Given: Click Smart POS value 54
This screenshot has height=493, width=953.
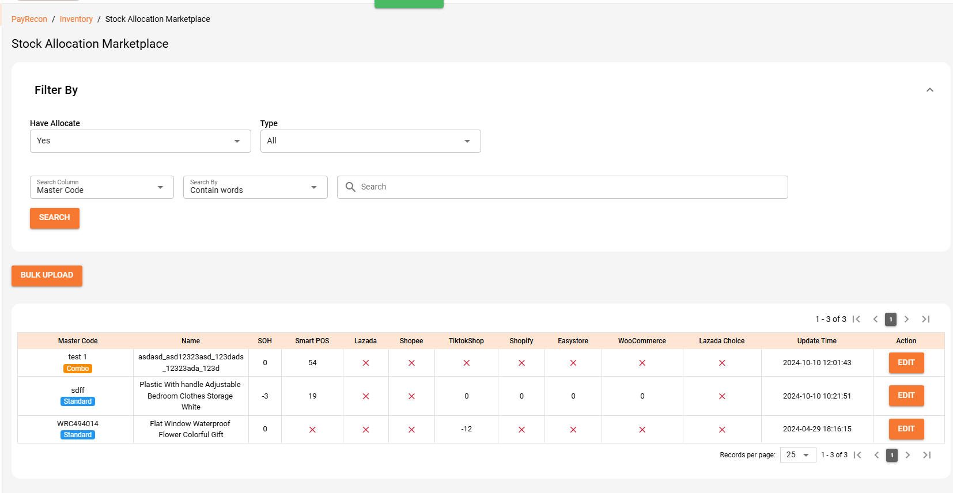Looking at the screenshot, I should (x=312, y=363).
